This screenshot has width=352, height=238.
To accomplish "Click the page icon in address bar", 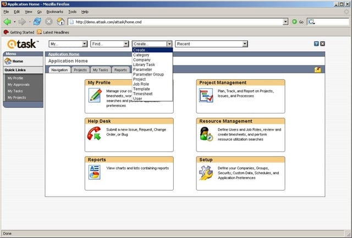I will tap(71, 22).
